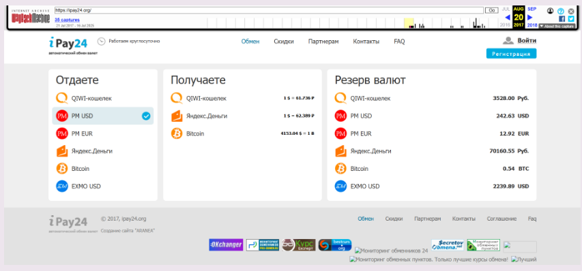582x271 pixels.
Task: Open the Курс Експерт badge
Action: (x=298, y=244)
